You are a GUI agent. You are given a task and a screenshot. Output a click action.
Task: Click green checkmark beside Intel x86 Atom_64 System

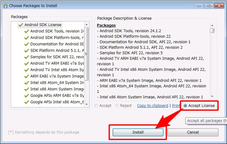26,83
